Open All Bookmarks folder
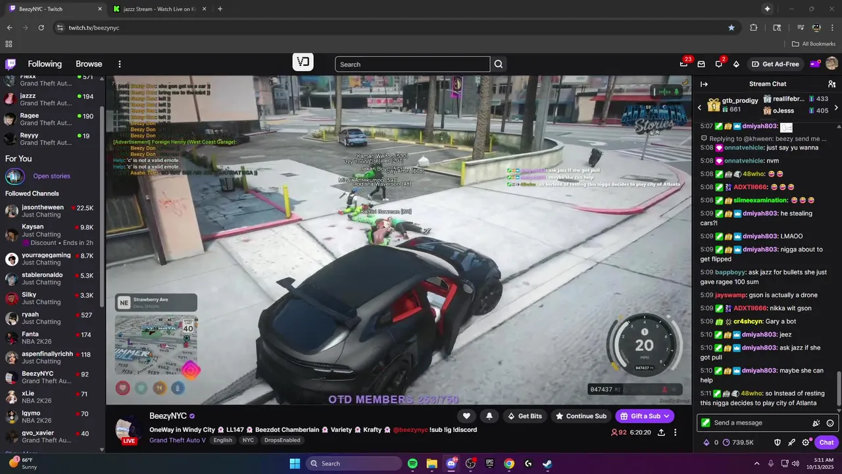This screenshot has width=842, height=474. (x=813, y=44)
